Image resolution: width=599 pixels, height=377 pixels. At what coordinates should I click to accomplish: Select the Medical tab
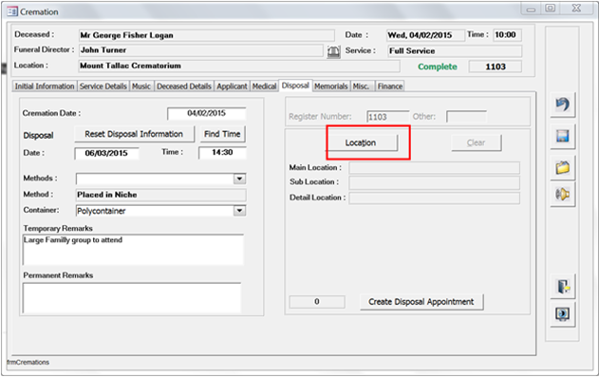(x=264, y=86)
